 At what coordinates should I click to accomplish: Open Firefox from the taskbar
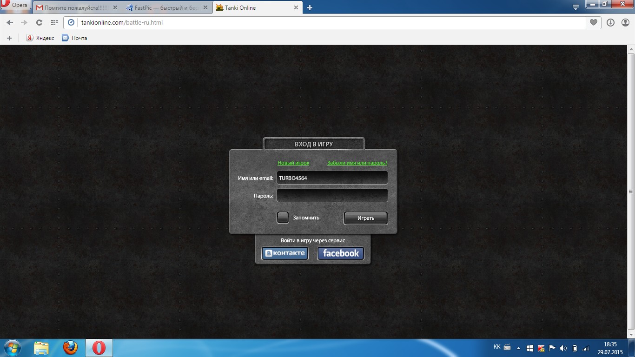pos(70,347)
